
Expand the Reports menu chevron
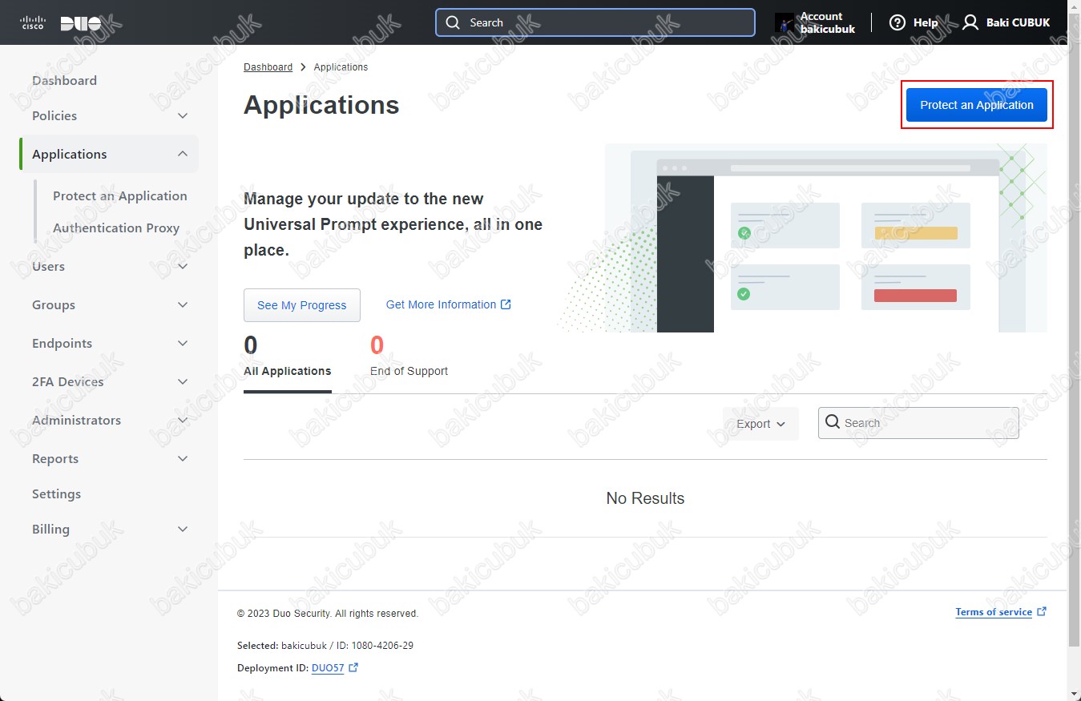click(x=183, y=459)
